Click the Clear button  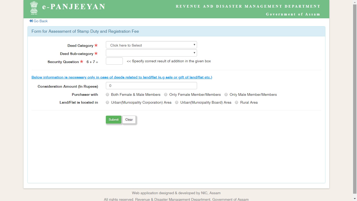click(x=129, y=120)
